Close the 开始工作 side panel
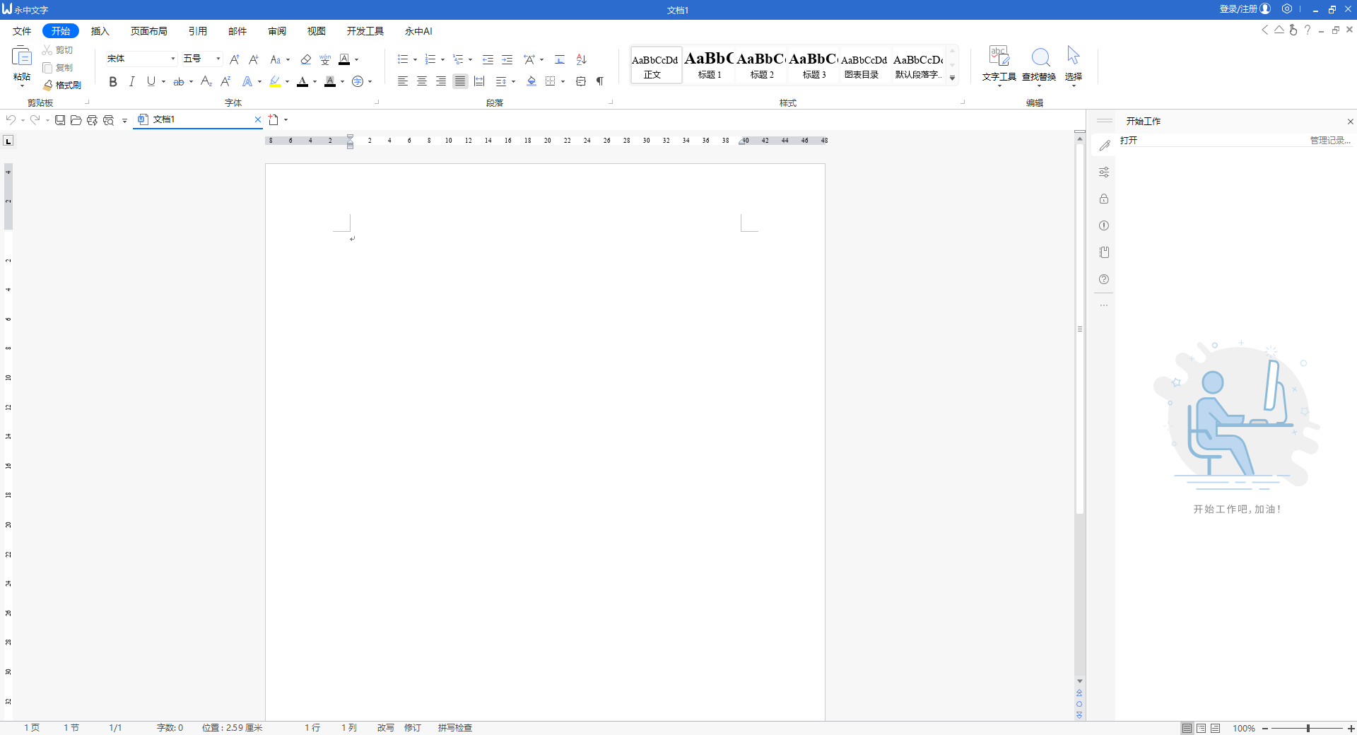Screen dimensions: 1357x735 (x=1350, y=122)
